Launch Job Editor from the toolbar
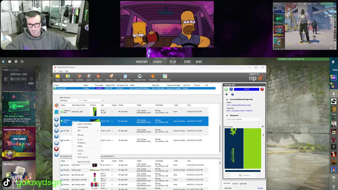The image size is (338, 190). tap(79, 77)
